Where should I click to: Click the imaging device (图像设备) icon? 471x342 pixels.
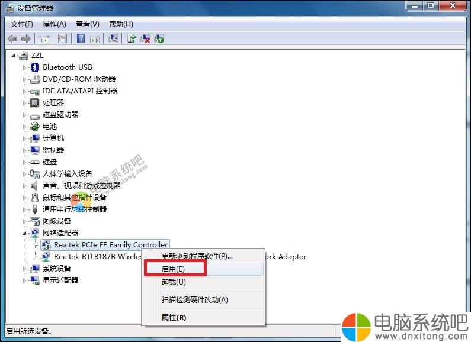(x=35, y=221)
